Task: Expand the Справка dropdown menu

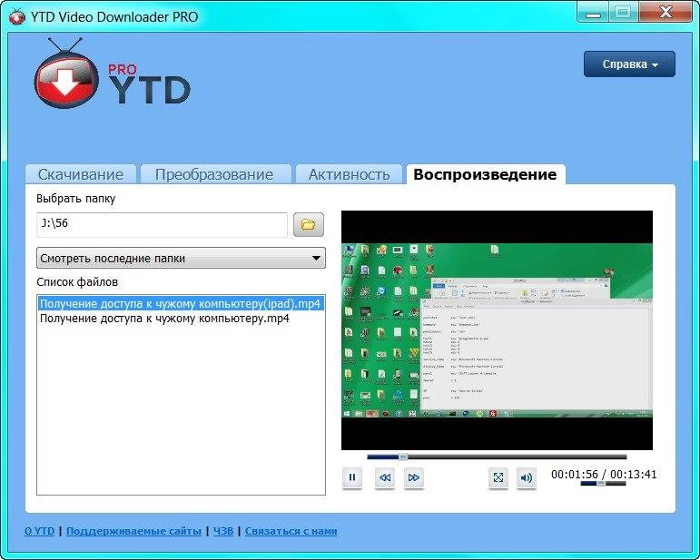Action: [x=629, y=64]
